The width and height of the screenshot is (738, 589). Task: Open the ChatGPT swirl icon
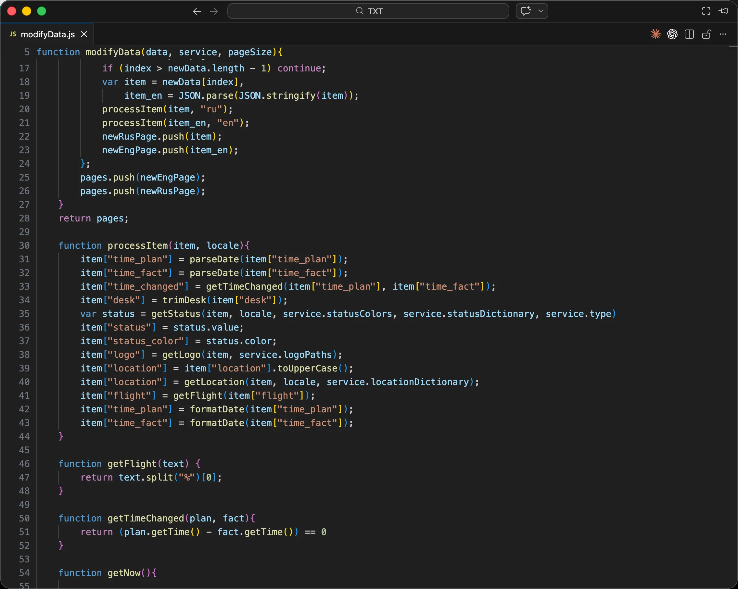(672, 34)
